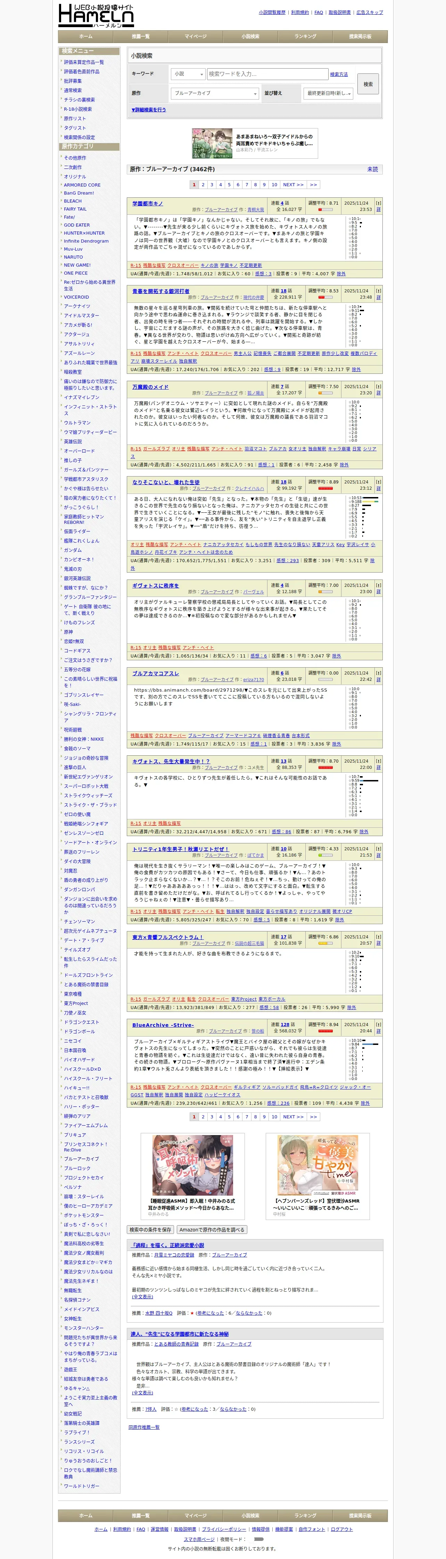
Task: Click the 未読 unread filter link
Action: tap(373, 170)
